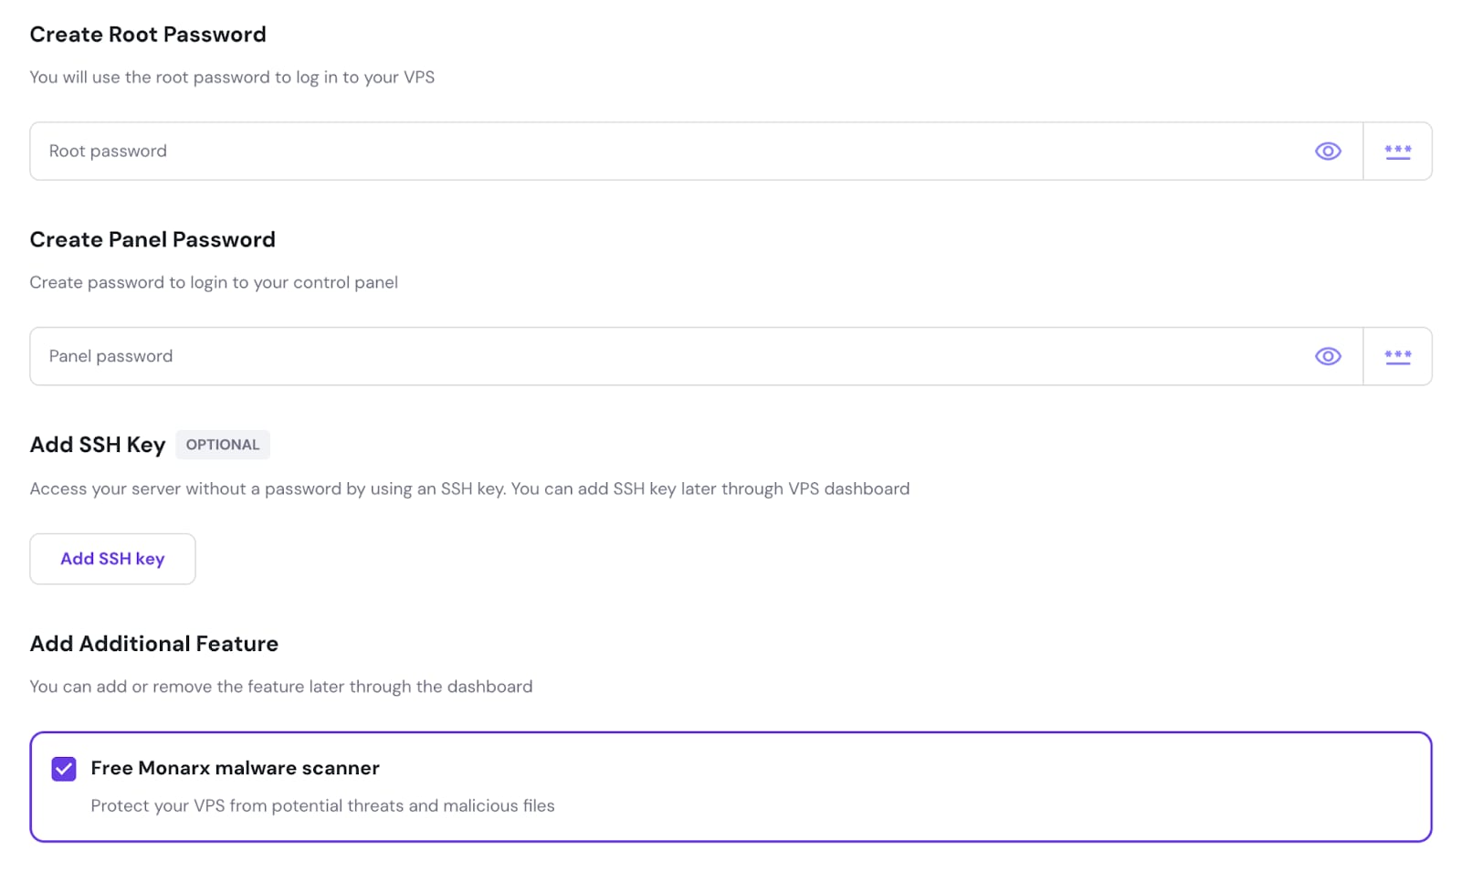Select the asterisk icon in Root password field
Screen dimensions: 1461x883
point(1398,151)
